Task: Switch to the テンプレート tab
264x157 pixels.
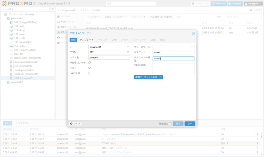Action: (87, 40)
